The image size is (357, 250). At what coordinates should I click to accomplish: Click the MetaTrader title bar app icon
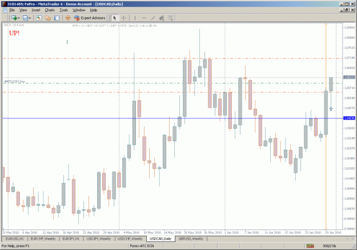(x=4, y=4)
